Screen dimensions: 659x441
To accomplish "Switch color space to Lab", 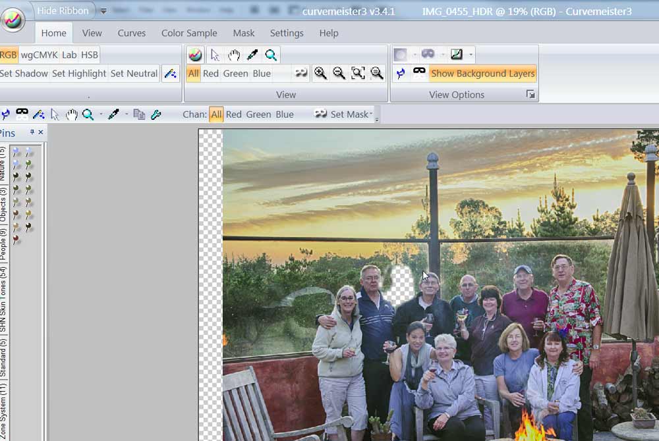I will point(69,55).
